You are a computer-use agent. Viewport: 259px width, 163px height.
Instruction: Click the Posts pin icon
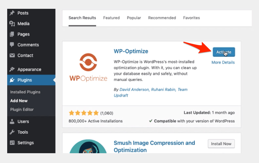tap(12, 13)
